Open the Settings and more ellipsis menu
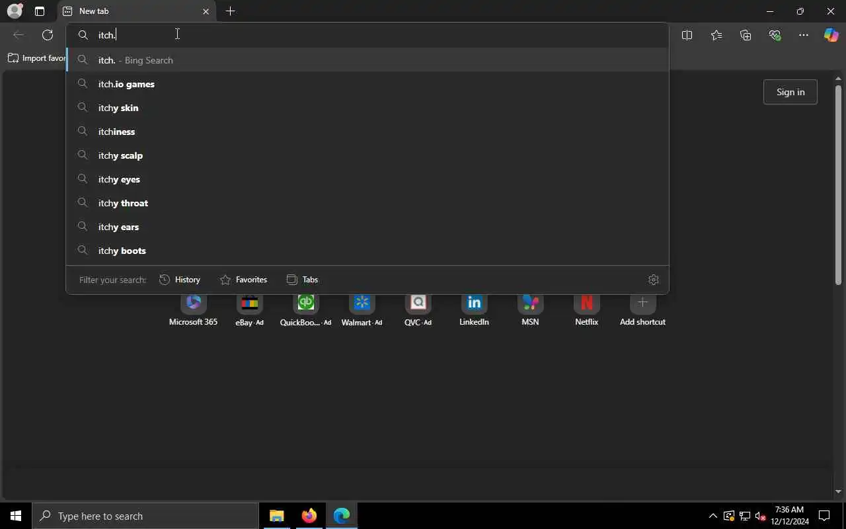Viewport: 846px width, 529px height. tap(804, 35)
